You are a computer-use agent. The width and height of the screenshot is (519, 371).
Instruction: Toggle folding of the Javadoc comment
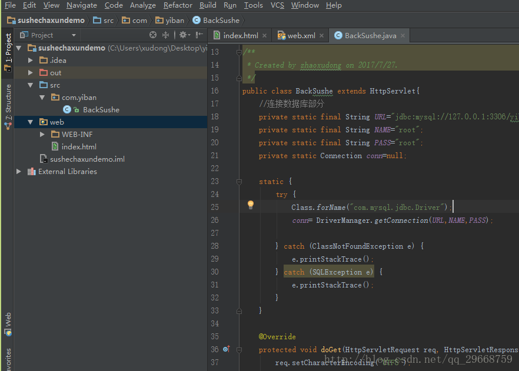click(239, 52)
